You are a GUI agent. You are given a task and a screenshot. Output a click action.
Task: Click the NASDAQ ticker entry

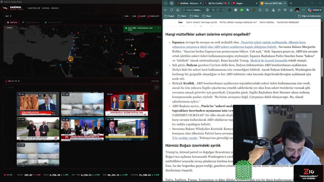click(x=145, y=175)
